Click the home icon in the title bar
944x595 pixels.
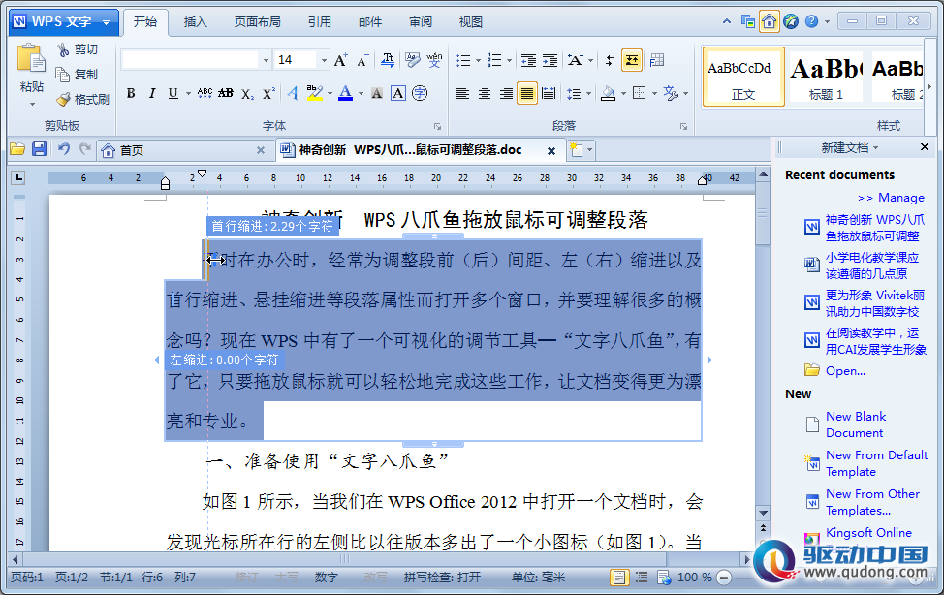pos(769,21)
